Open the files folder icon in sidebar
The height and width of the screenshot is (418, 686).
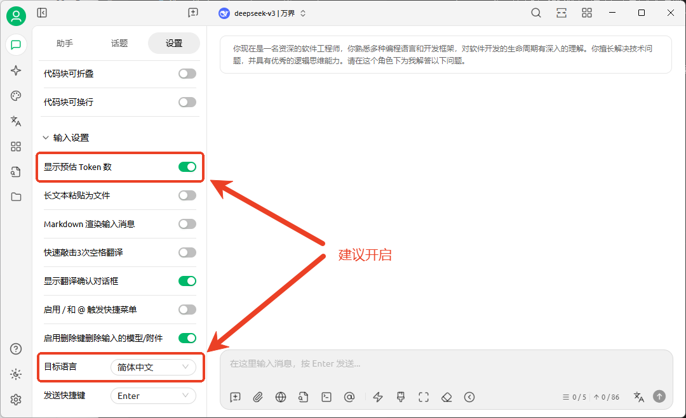coord(16,197)
